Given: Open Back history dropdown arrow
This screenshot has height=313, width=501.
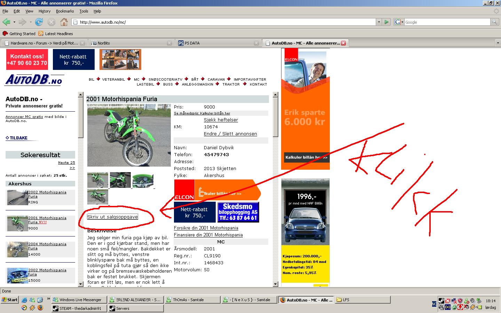Looking at the screenshot, I should (14, 22).
